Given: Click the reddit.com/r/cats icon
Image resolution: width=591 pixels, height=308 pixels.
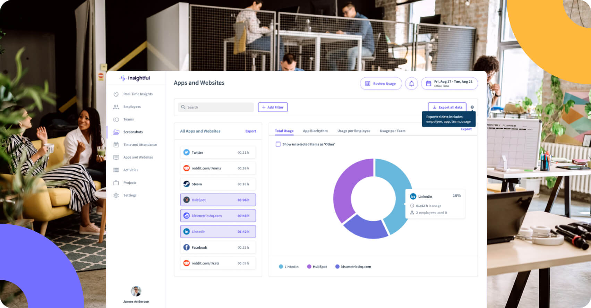Looking at the screenshot, I should coord(187,263).
